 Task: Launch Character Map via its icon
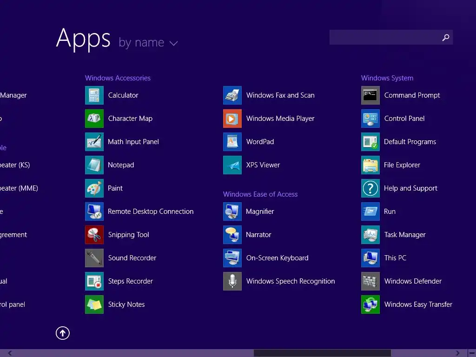point(94,119)
